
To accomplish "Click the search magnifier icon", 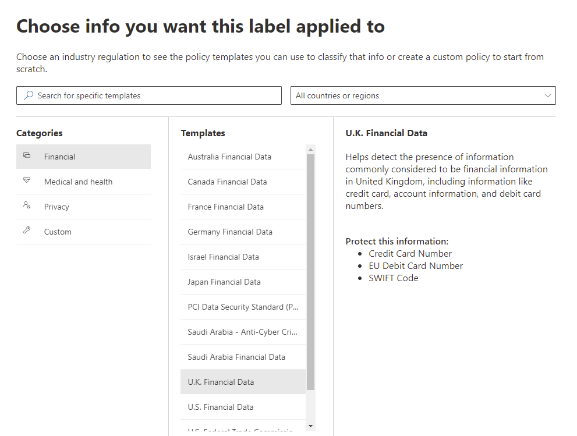I will click(x=28, y=95).
